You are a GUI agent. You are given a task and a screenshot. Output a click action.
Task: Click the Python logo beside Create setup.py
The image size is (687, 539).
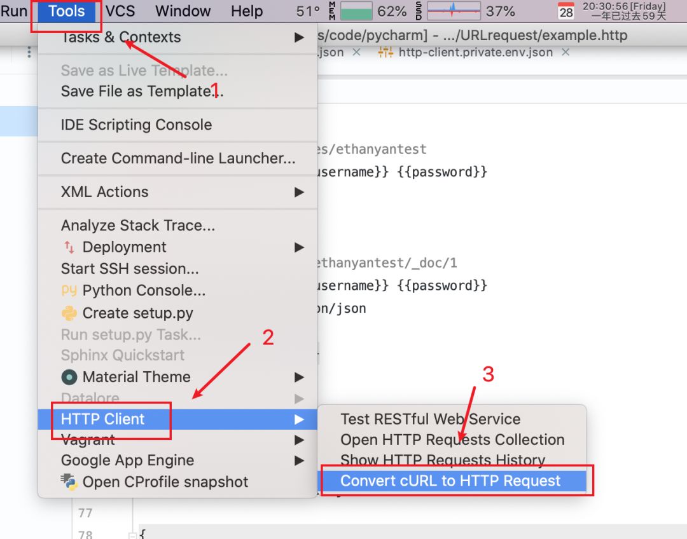[x=69, y=313]
